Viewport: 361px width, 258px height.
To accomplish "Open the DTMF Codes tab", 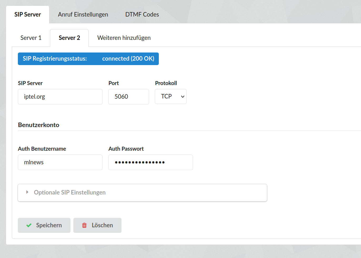I will [142, 14].
